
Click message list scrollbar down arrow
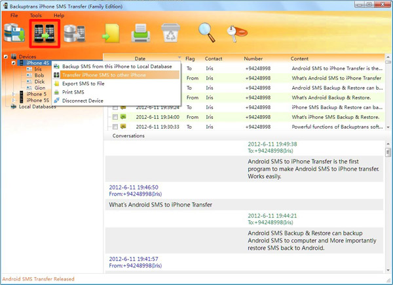[x=388, y=127]
